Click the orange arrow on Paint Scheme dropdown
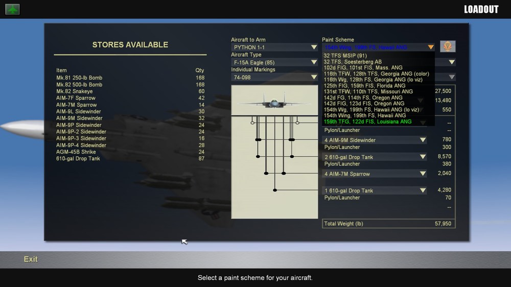 pos(430,47)
